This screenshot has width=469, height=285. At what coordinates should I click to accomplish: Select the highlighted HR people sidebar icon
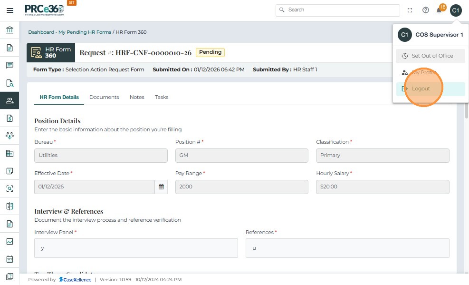(10, 100)
